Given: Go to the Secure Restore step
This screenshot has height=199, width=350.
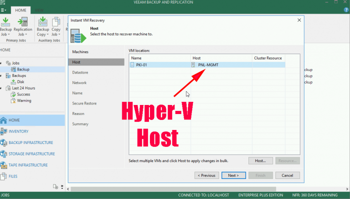Looking at the screenshot, I should [x=84, y=103].
